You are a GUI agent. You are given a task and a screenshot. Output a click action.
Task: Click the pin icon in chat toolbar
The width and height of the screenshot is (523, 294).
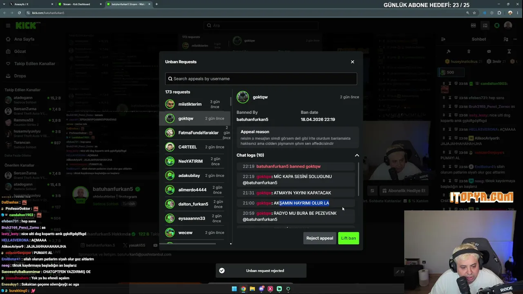tap(448, 51)
